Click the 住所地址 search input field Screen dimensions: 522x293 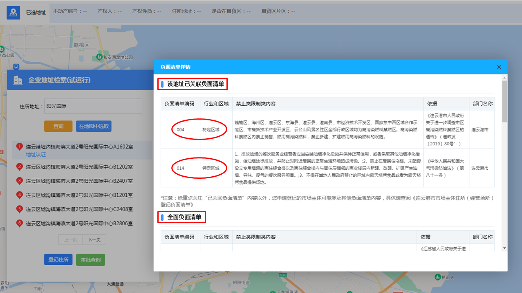[92, 106]
